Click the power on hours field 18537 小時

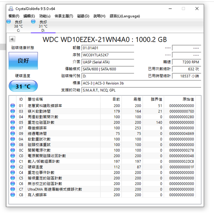coord(186,76)
